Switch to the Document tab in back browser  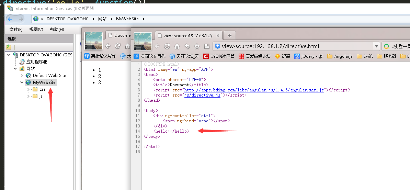[x=118, y=35]
